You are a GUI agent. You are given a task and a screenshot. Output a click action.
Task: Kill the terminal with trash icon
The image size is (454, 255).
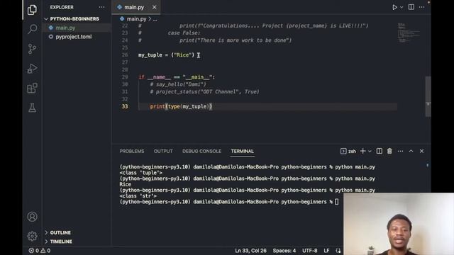[389, 151]
